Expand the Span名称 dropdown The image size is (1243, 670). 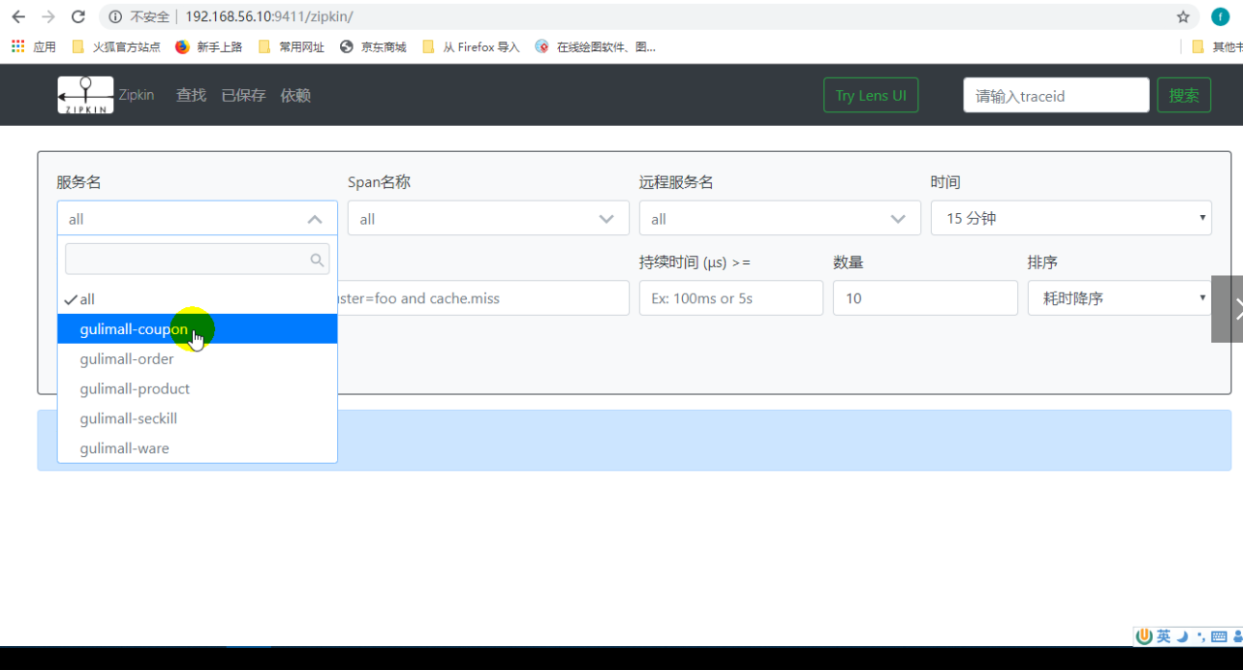click(488, 218)
